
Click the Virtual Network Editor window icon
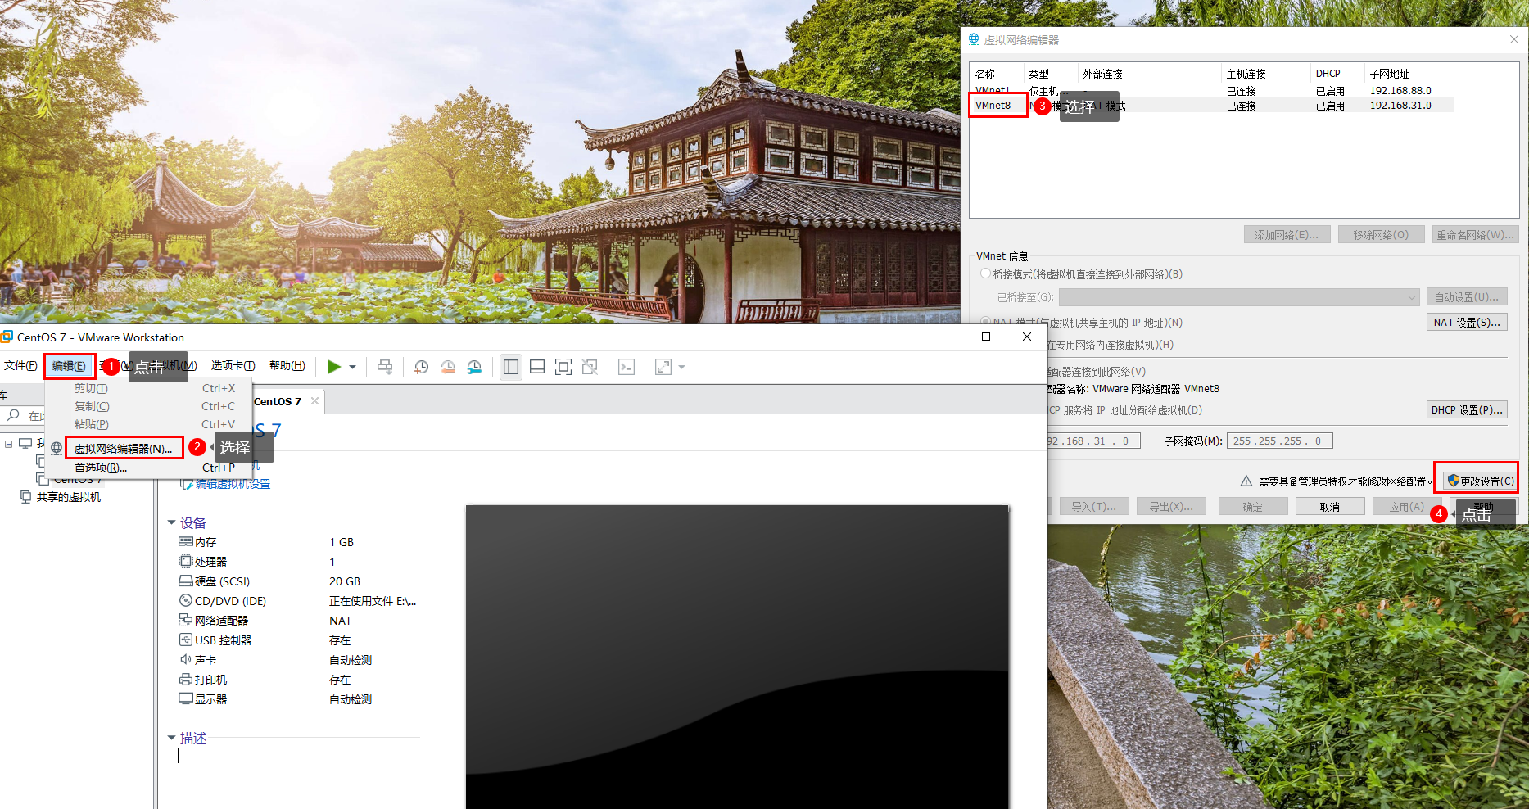(974, 39)
